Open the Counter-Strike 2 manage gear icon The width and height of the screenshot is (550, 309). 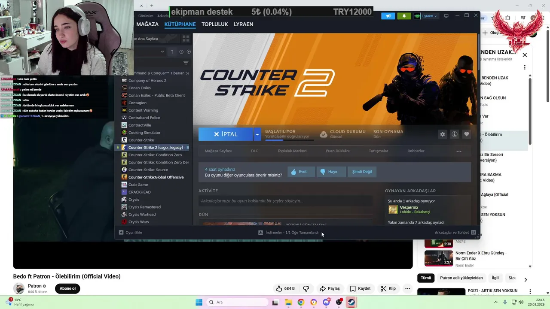pyautogui.click(x=443, y=134)
